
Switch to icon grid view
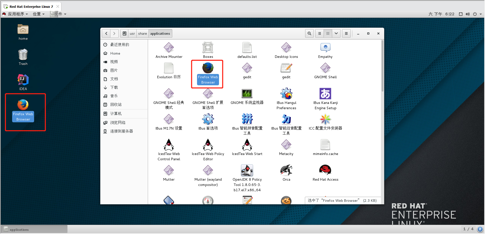pyautogui.click(x=328, y=33)
